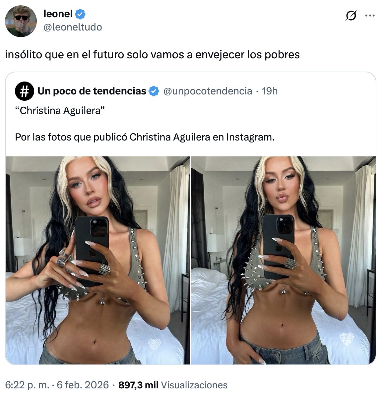Click the tweet text about envejecer los pobres
Viewport: 382px width, 395px height.
pyautogui.click(x=152, y=54)
